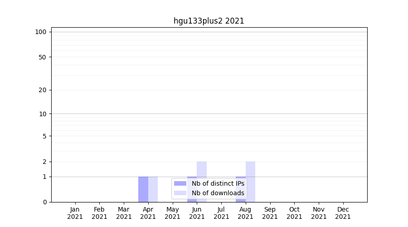Click the Jan 2021 x-axis label

[75, 213]
